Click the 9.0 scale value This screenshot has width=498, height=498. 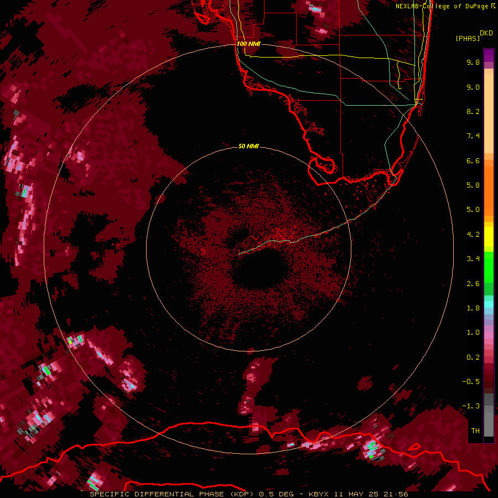[473, 87]
